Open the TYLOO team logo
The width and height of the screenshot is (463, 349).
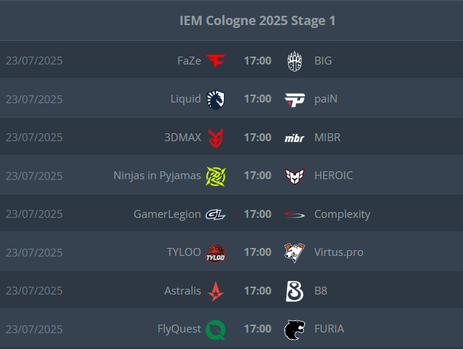pos(215,253)
